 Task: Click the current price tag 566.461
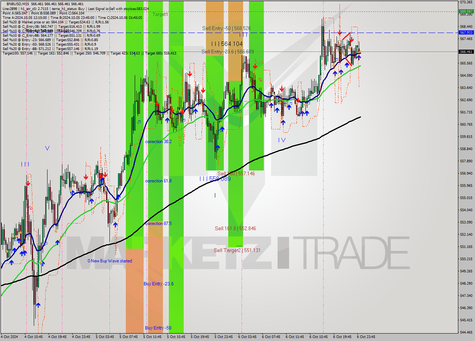click(466, 52)
